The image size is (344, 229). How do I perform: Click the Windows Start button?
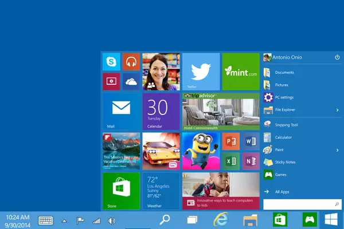tap(331, 219)
